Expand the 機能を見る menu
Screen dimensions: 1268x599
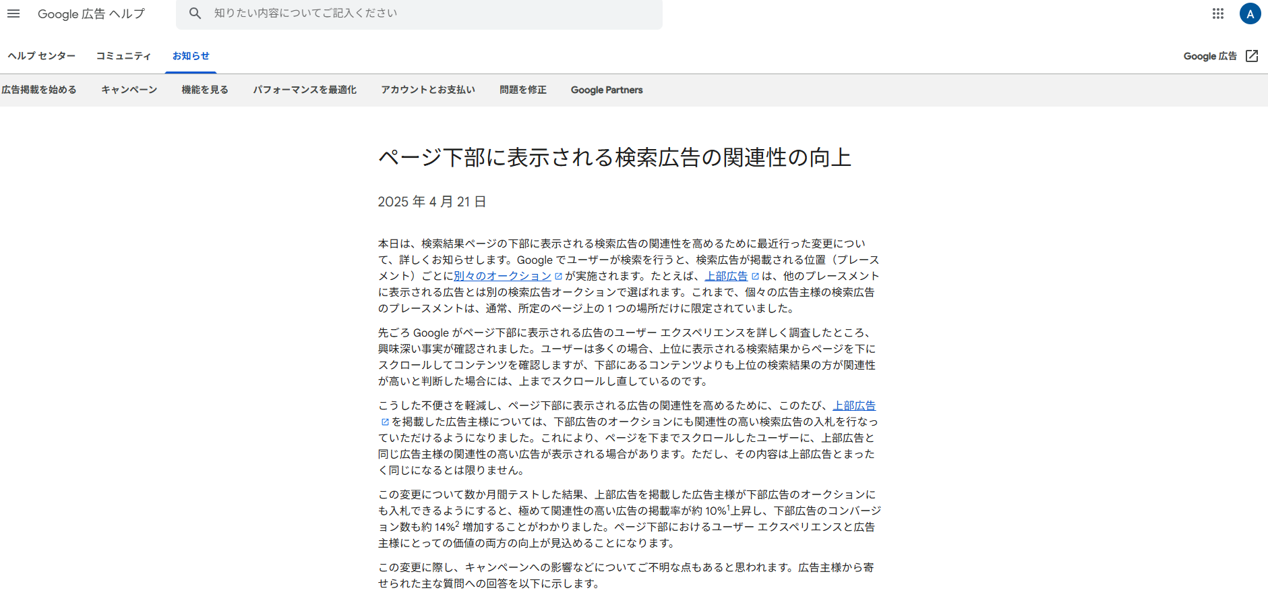(x=205, y=90)
